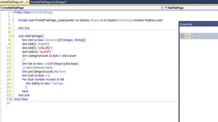Viewport: 218px width, 122px height.
Task: Click the 'Next' keyword on line 21
Action: click(x=25, y=91)
